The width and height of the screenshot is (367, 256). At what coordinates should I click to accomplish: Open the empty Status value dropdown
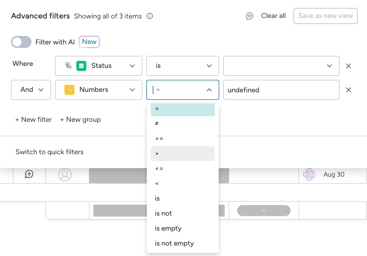pos(281,66)
